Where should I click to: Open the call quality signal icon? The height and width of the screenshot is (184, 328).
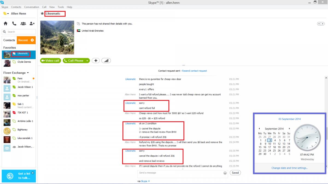106,61
